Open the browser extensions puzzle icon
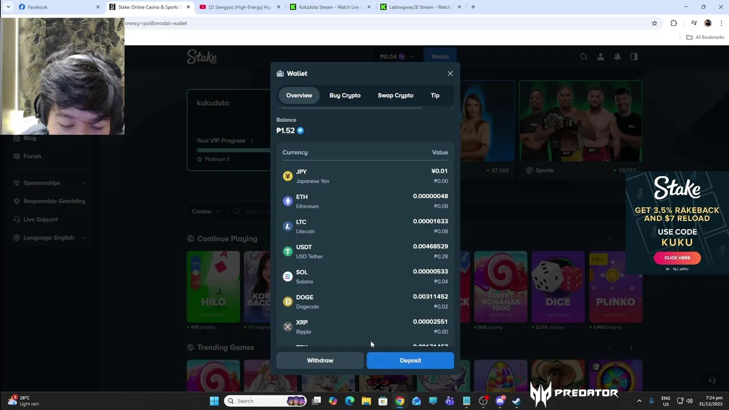This screenshot has height=410, width=729. (x=674, y=23)
